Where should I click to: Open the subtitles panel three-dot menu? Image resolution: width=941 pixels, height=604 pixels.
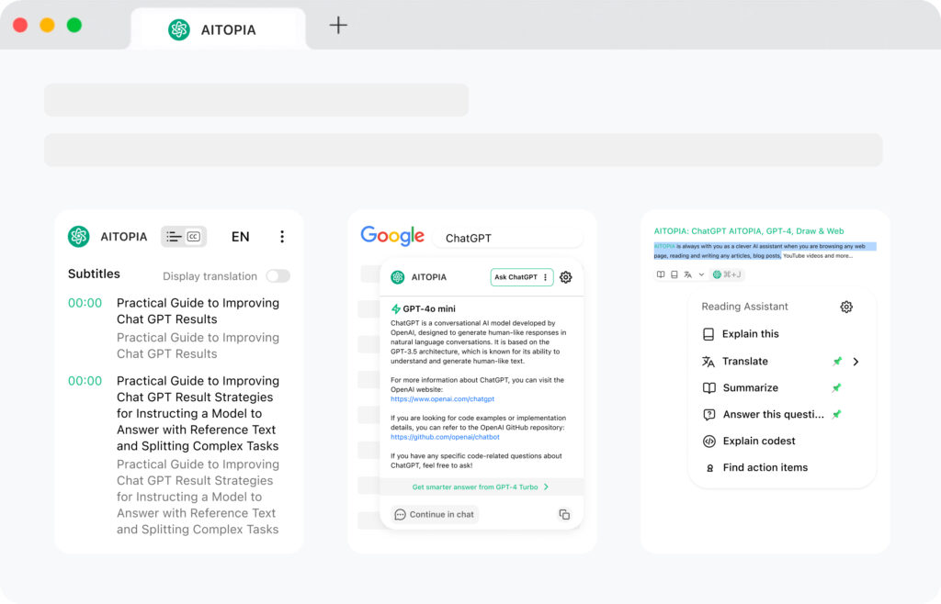click(x=282, y=237)
